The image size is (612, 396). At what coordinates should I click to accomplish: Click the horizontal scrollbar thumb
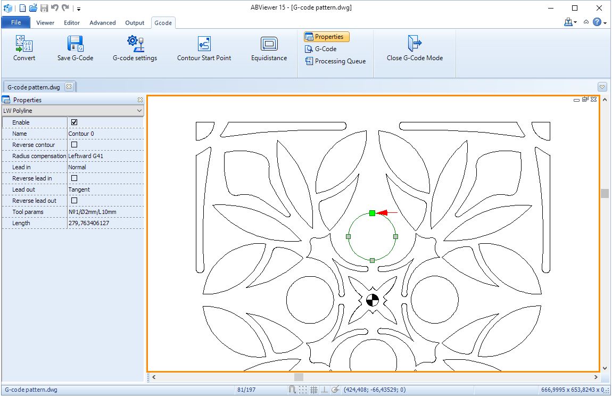(x=299, y=377)
